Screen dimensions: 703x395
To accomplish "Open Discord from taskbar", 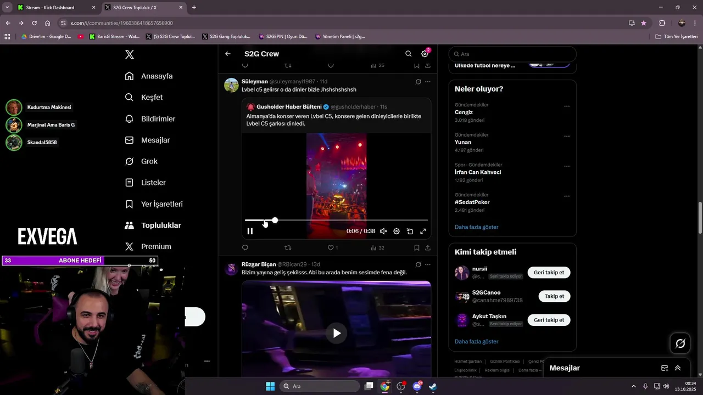I will pyautogui.click(x=417, y=386).
